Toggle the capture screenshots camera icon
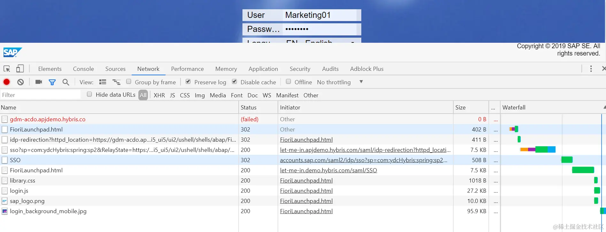Image resolution: width=606 pixels, height=232 pixels. pos(39,82)
